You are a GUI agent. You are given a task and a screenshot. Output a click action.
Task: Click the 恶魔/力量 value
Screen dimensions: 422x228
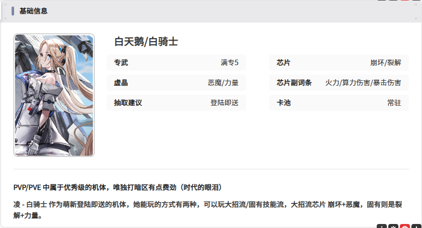223,83
